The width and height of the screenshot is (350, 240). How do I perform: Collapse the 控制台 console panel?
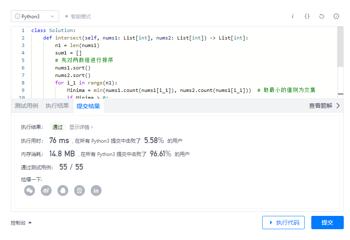point(21,222)
